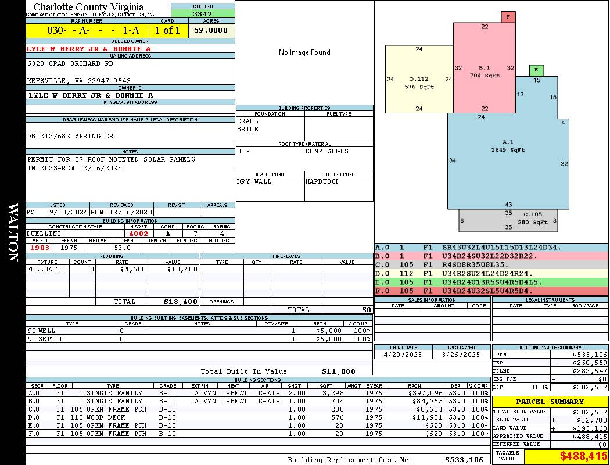This screenshot has height=465, width=610.
Task: Click the pink B.1 704 SqFt sketch area
Action: pyautogui.click(x=485, y=67)
